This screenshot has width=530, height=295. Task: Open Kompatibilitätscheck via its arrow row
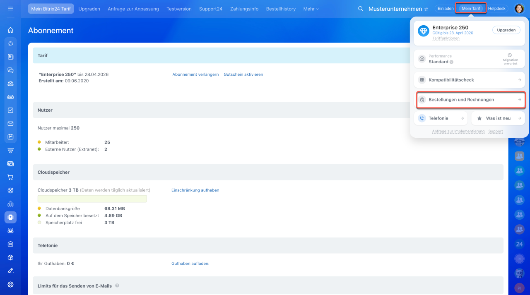point(470,80)
